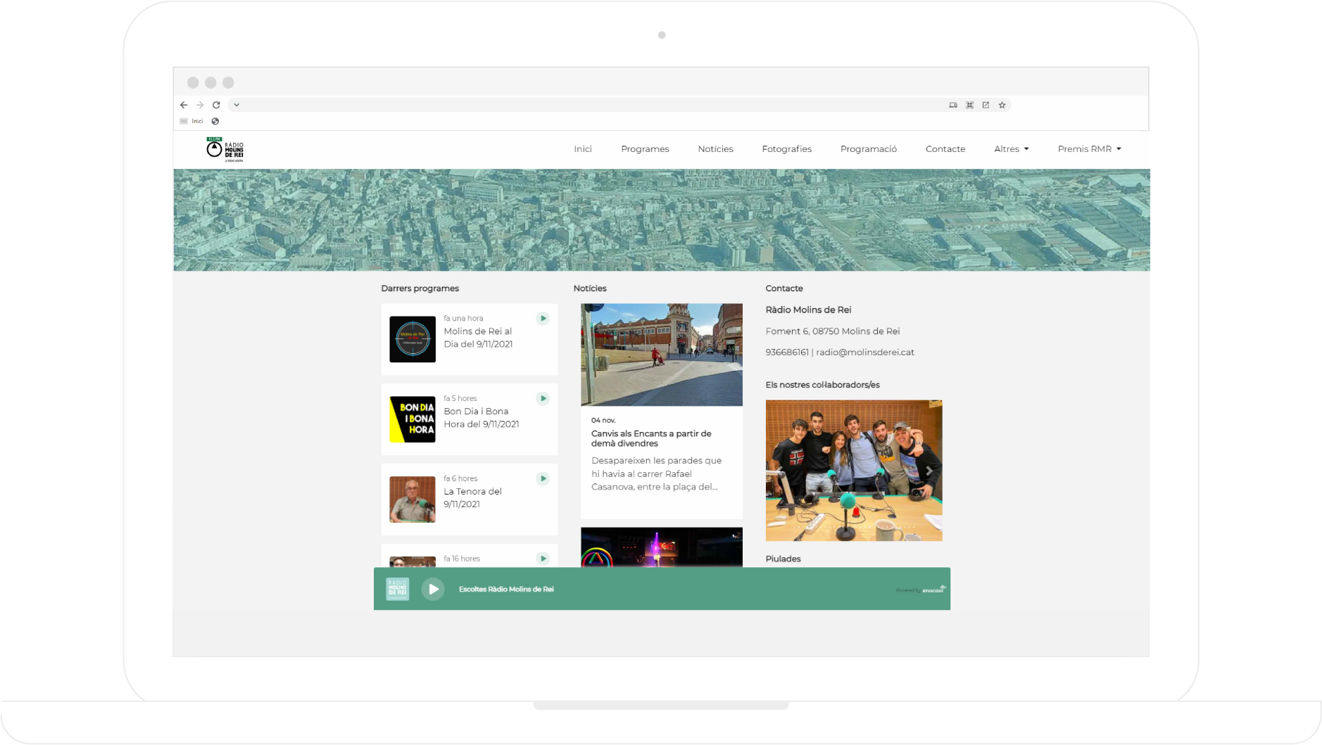Refresh the page with the reload icon
The height and width of the screenshot is (745, 1322).
tap(217, 104)
